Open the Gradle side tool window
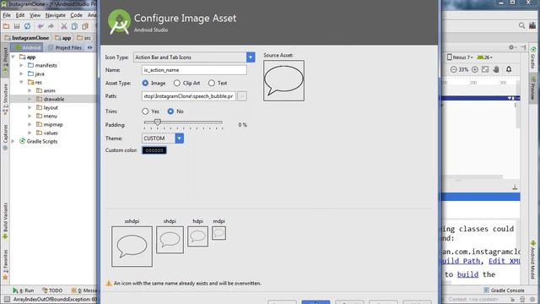This screenshot has width=540, height=304. coord(533,57)
